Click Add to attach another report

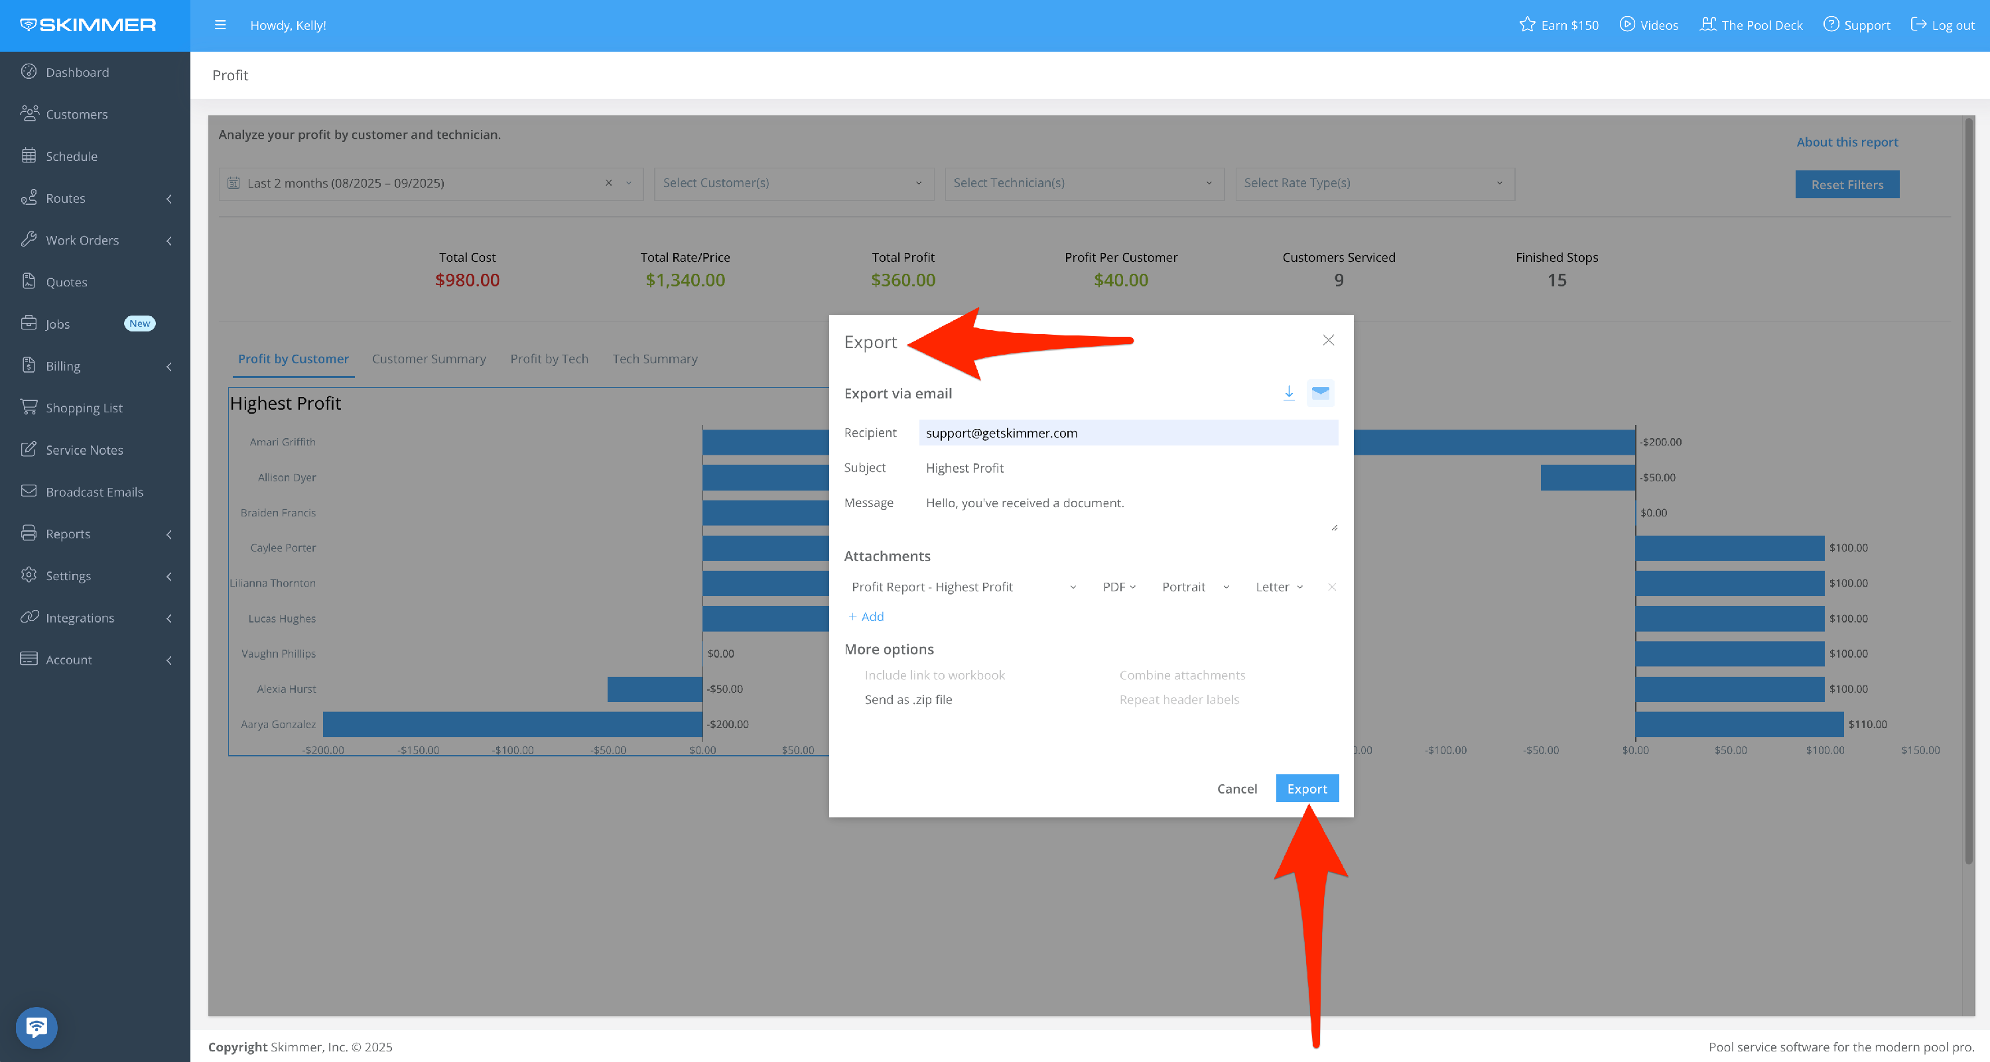[x=866, y=617]
